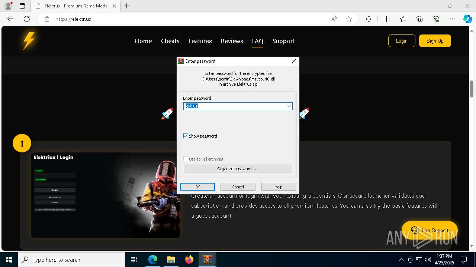
Task: Show hidden tray icons
Action: coord(401,260)
